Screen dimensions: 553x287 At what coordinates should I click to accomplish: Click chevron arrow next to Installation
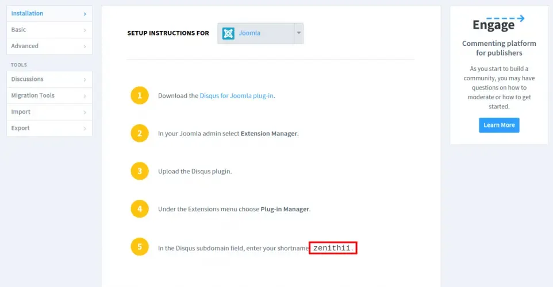click(85, 14)
